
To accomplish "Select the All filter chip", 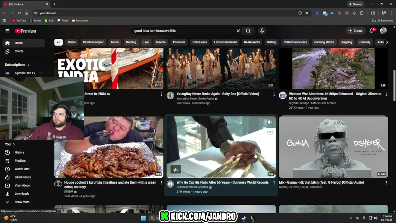I will point(58,42).
